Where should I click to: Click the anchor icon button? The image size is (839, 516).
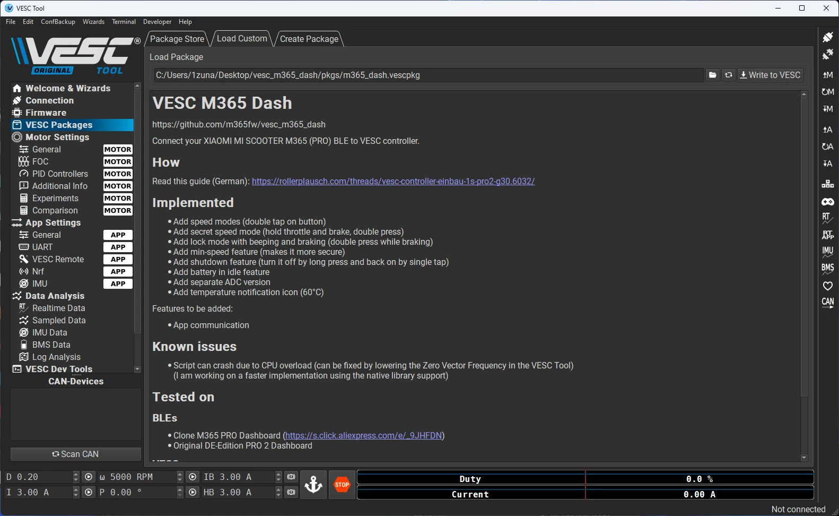[x=313, y=484]
